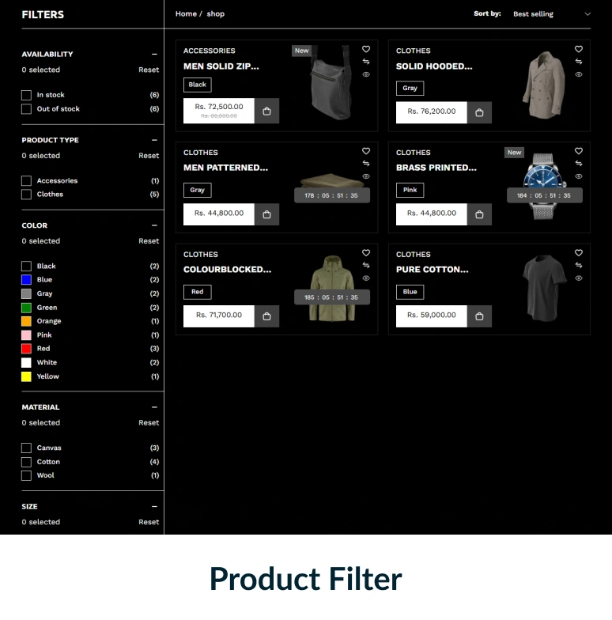Screen dimensions: 612x620
Task: Reset the Material filter
Action: pos(149,422)
